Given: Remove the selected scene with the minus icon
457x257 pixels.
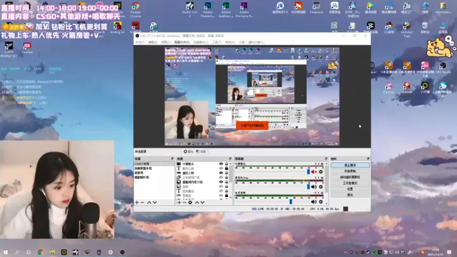Looking at the screenshot, I should pyautogui.click(x=142, y=202).
